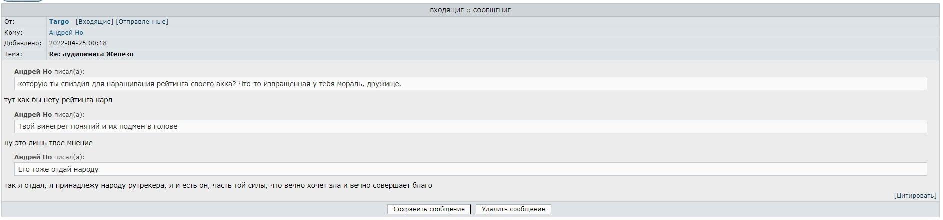Click the date 2022-04-25 00:18

pyautogui.click(x=78, y=43)
